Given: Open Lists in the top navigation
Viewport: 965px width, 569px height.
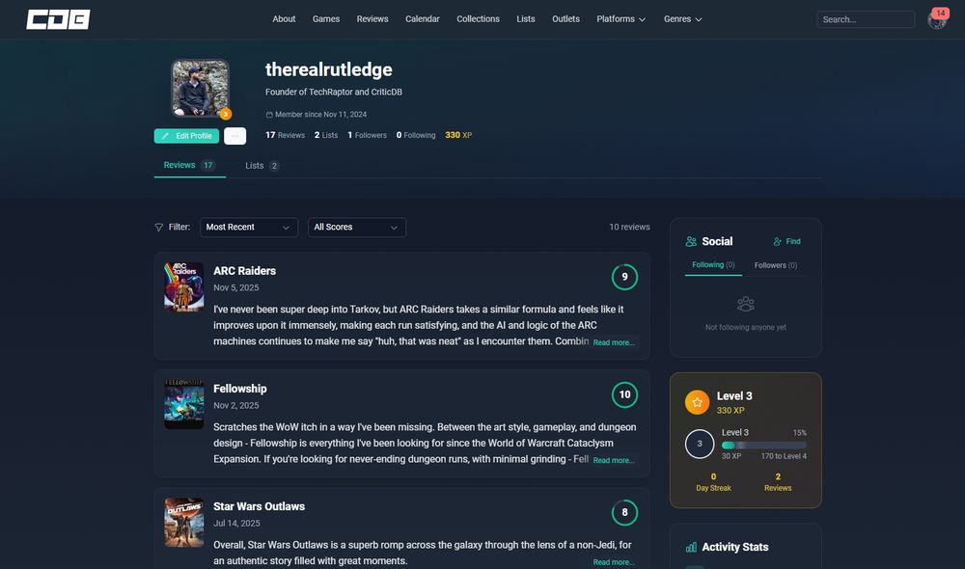Looking at the screenshot, I should (x=526, y=19).
